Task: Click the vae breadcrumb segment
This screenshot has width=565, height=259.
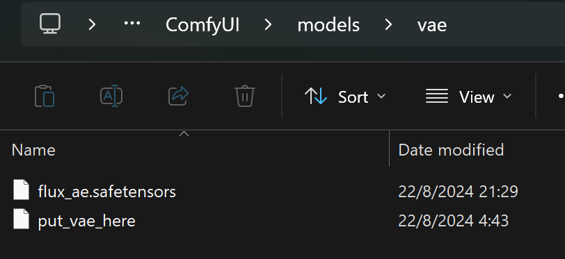Action: pos(431,25)
